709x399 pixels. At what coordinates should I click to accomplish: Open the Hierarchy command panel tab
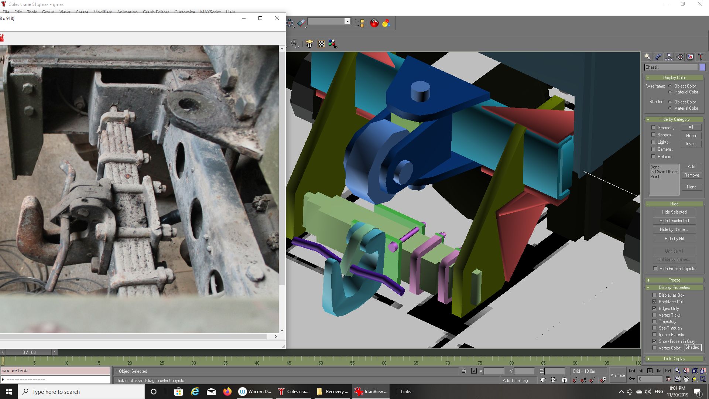(x=669, y=57)
